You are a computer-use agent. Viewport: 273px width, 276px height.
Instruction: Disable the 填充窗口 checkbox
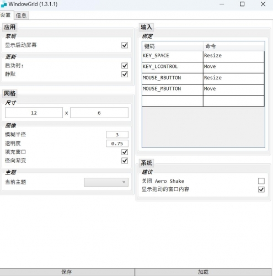point(125,152)
